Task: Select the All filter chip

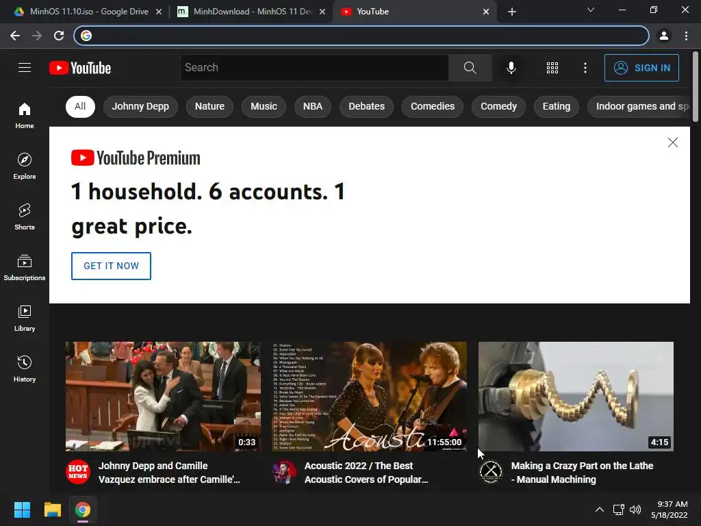Action: (80, 106)
